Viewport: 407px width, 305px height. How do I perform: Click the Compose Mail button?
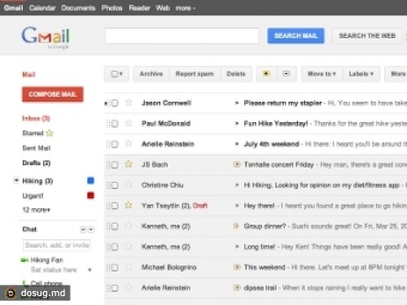[x=53, y=94]
